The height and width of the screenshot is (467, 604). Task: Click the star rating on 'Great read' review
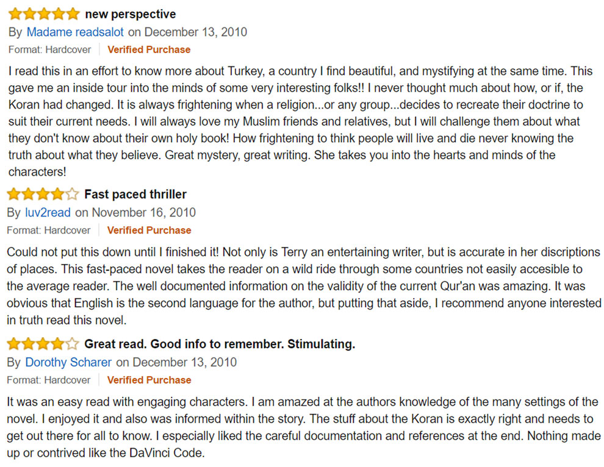pyautogui.click(x=43, y=344)
